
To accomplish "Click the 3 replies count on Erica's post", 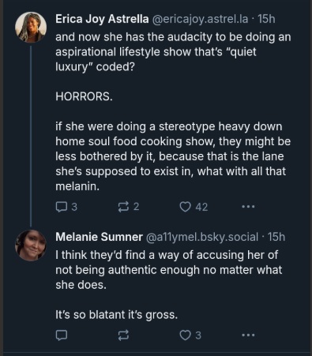I will click(74, 207).
